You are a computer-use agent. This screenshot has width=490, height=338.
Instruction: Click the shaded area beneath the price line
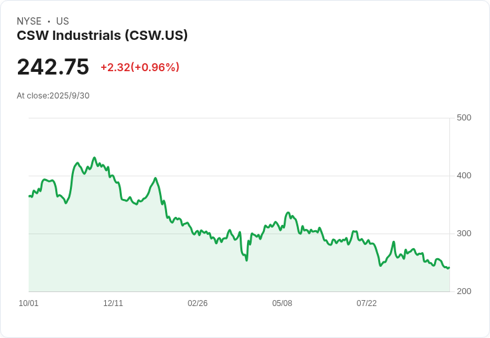click(x=200, y=266)
